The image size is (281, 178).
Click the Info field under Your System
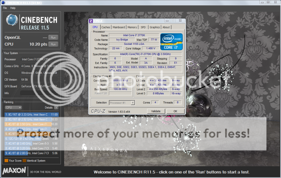point(40,93)
